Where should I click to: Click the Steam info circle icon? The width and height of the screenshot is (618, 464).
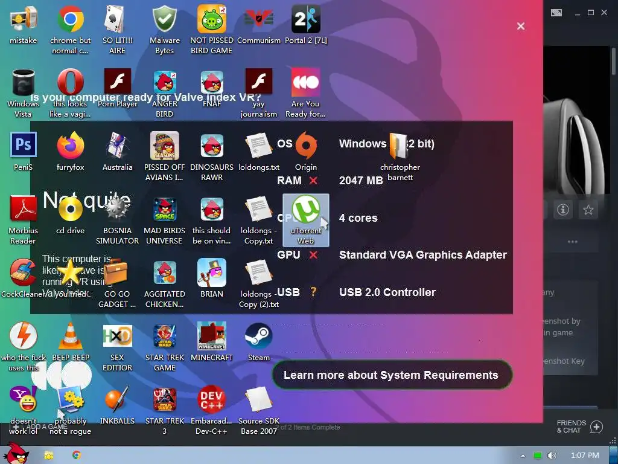[563, 210]
